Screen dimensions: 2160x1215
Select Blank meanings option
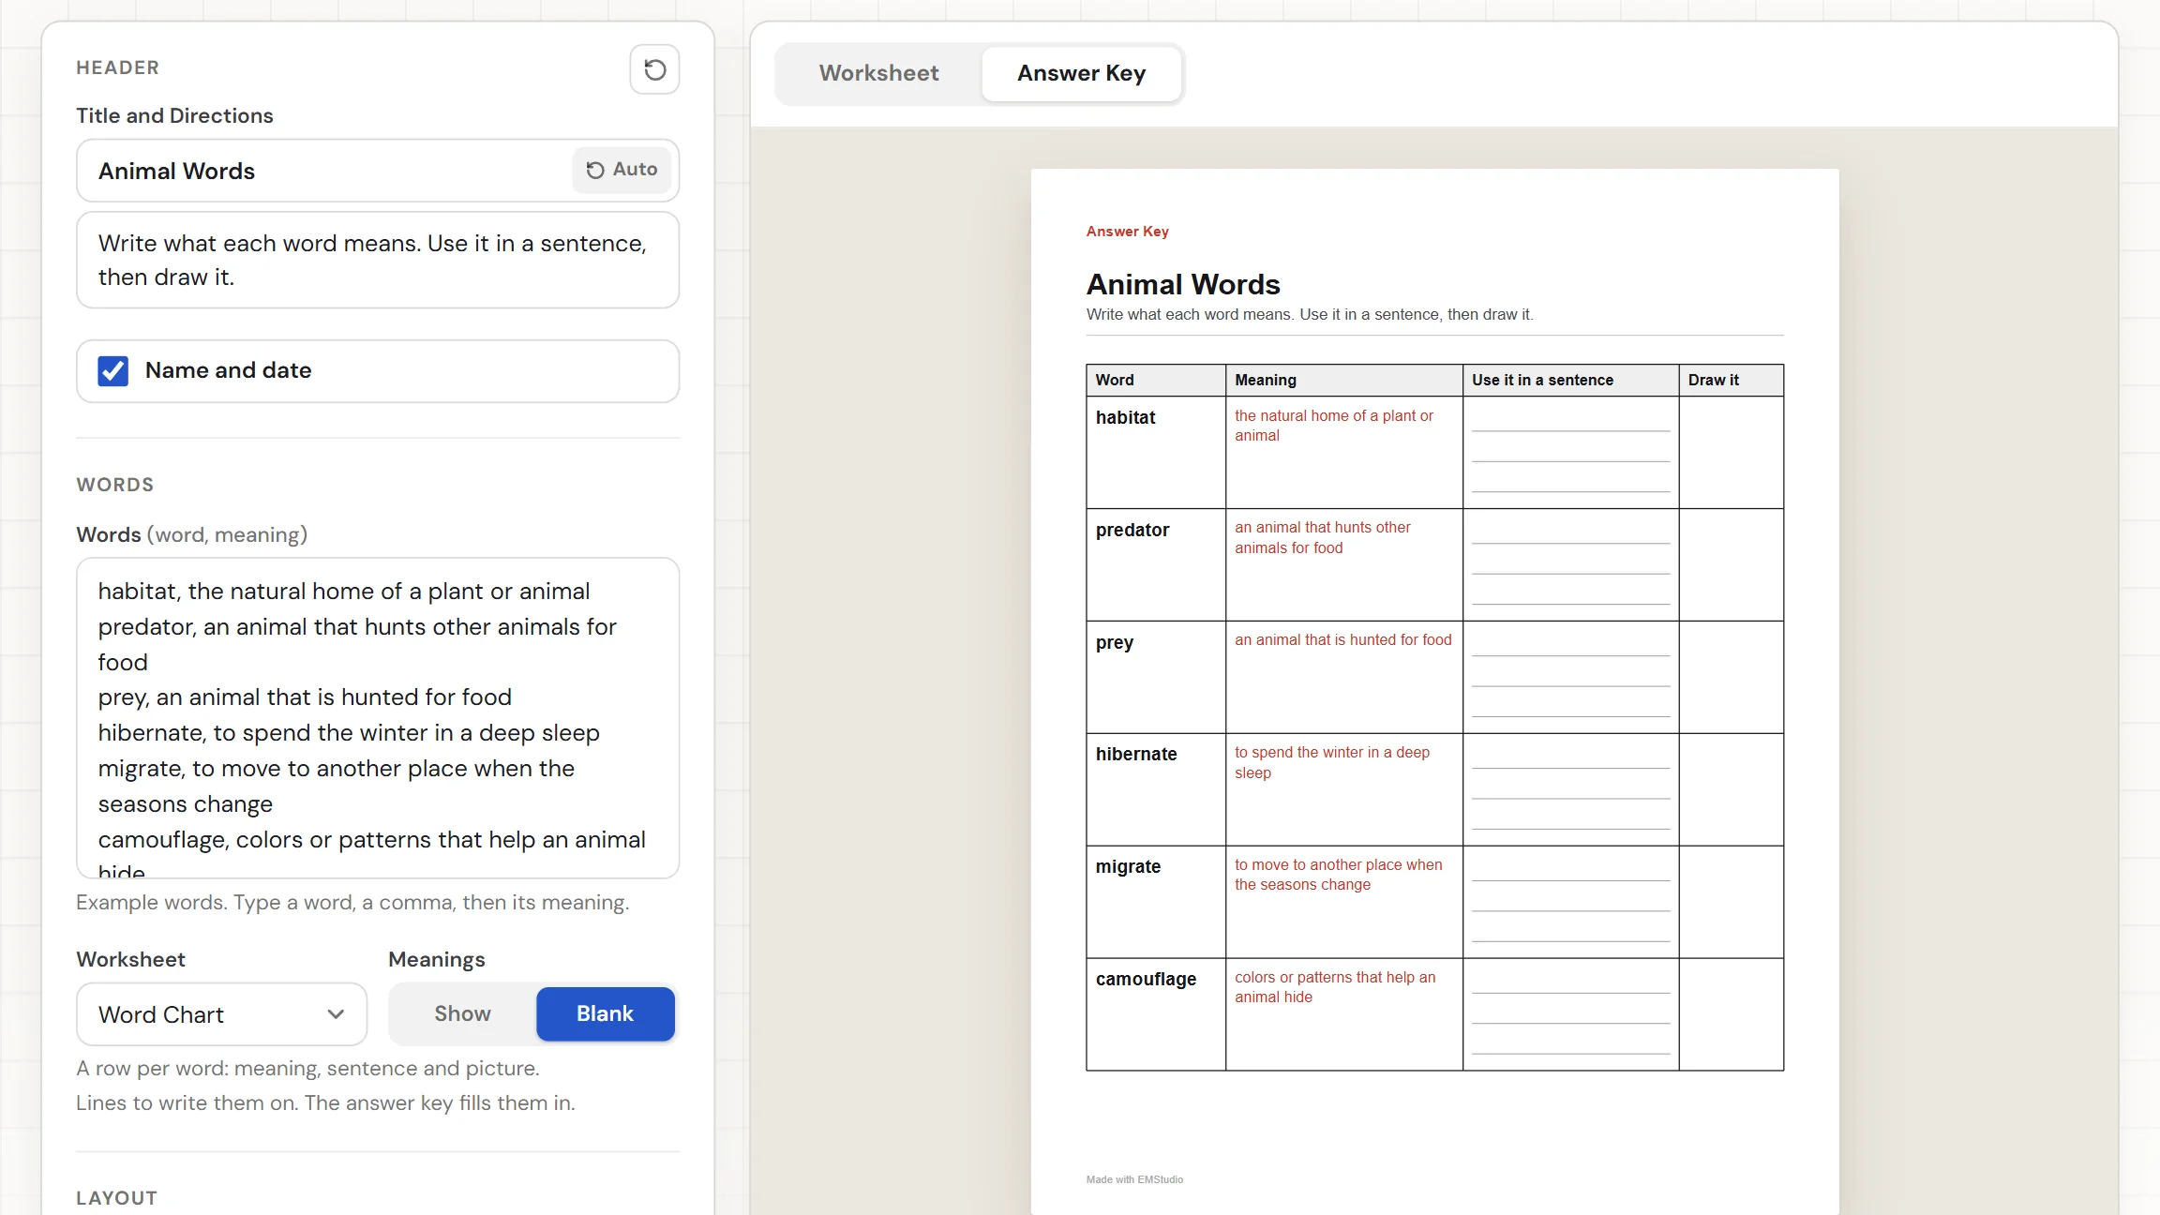(x=606, y=1013)
